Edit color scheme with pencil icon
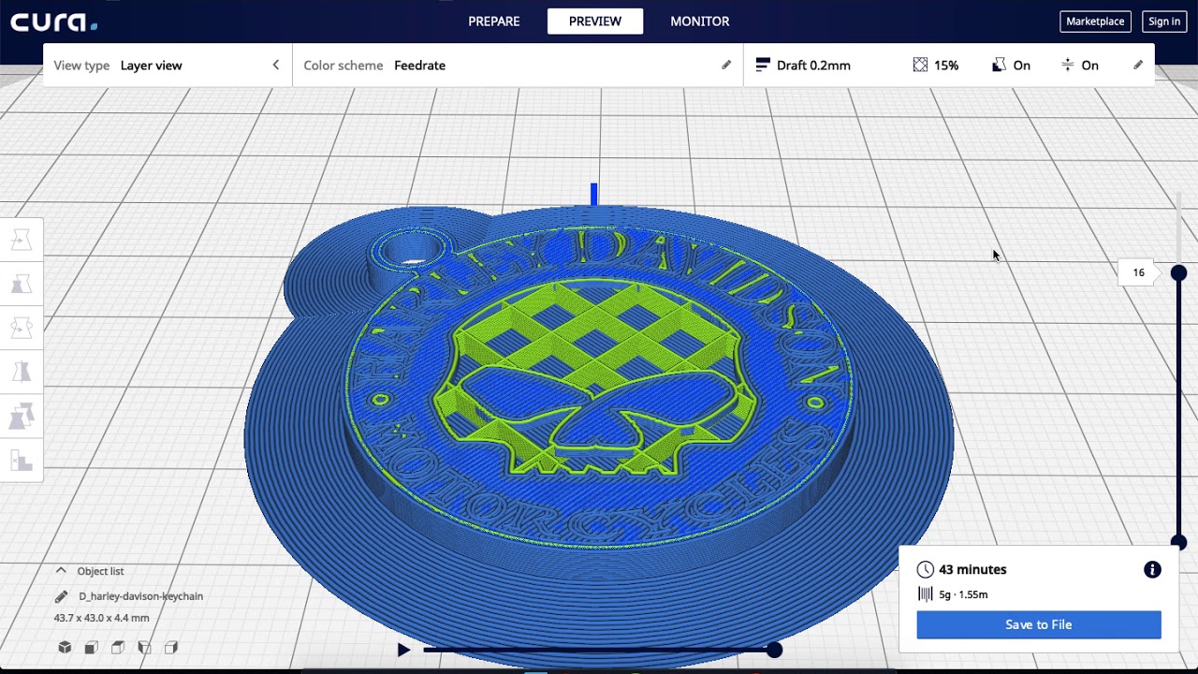Image resolution: width=1198 pixels, height=674 pixels. (726, 66)
